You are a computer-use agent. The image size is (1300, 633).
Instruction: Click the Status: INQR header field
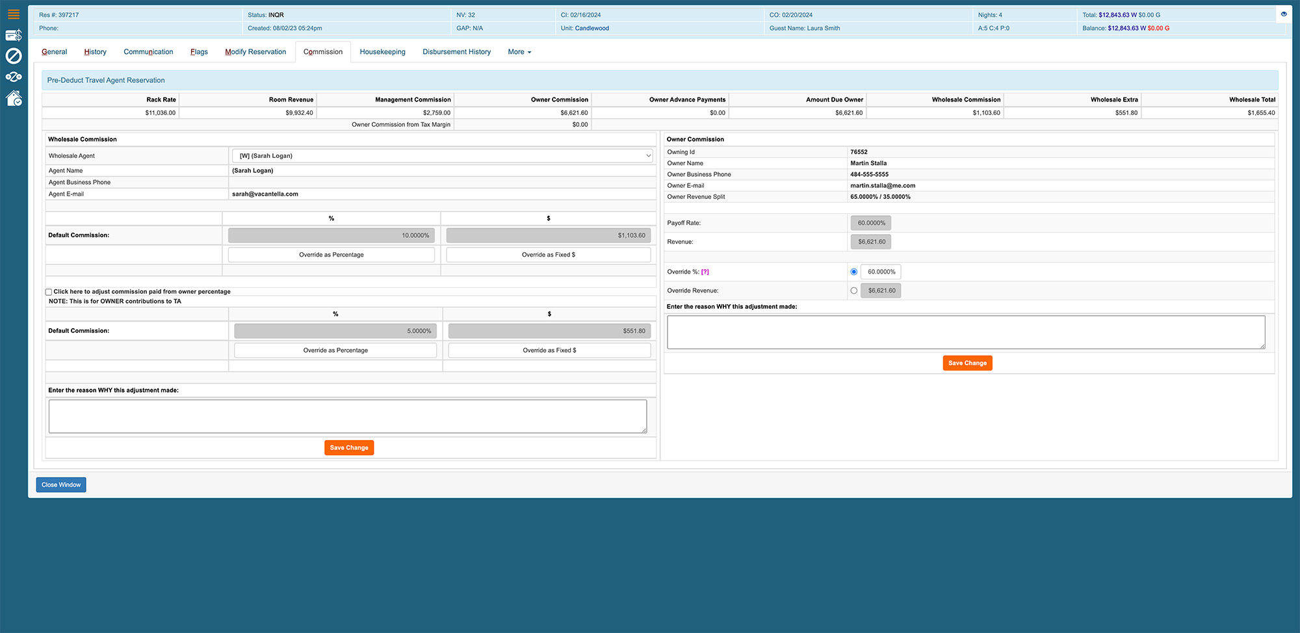pos(265,15)
